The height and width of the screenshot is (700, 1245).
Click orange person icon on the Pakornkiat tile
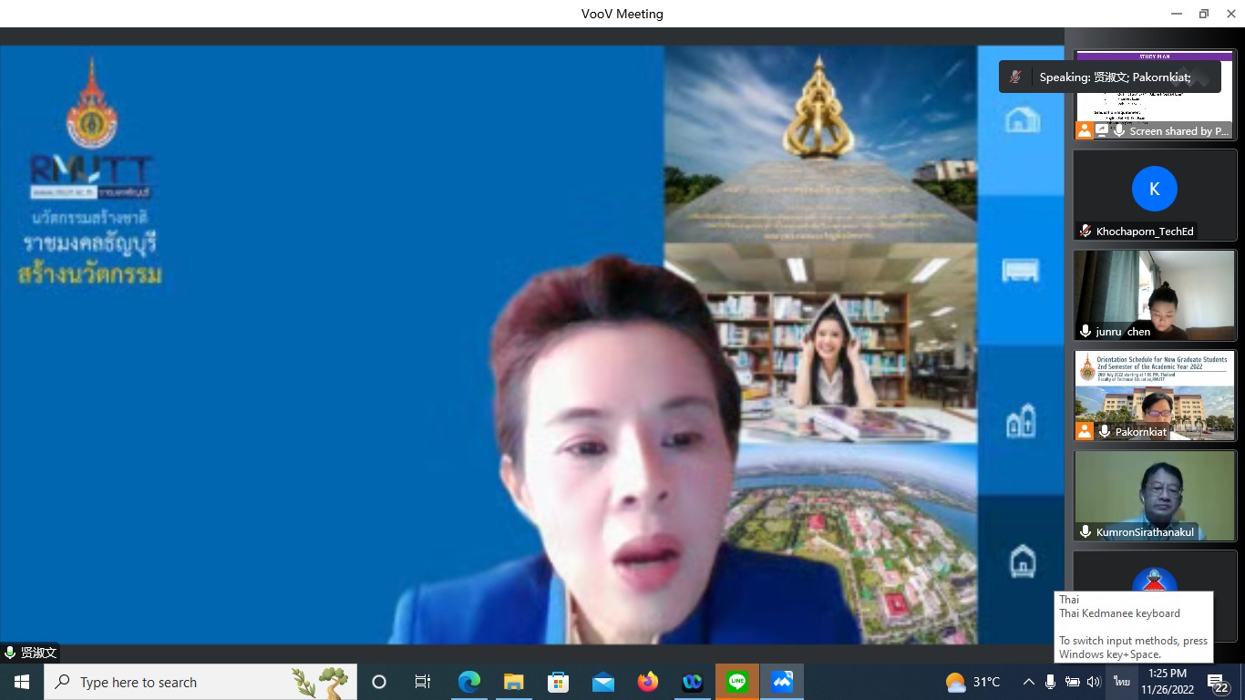(1085, 431)
